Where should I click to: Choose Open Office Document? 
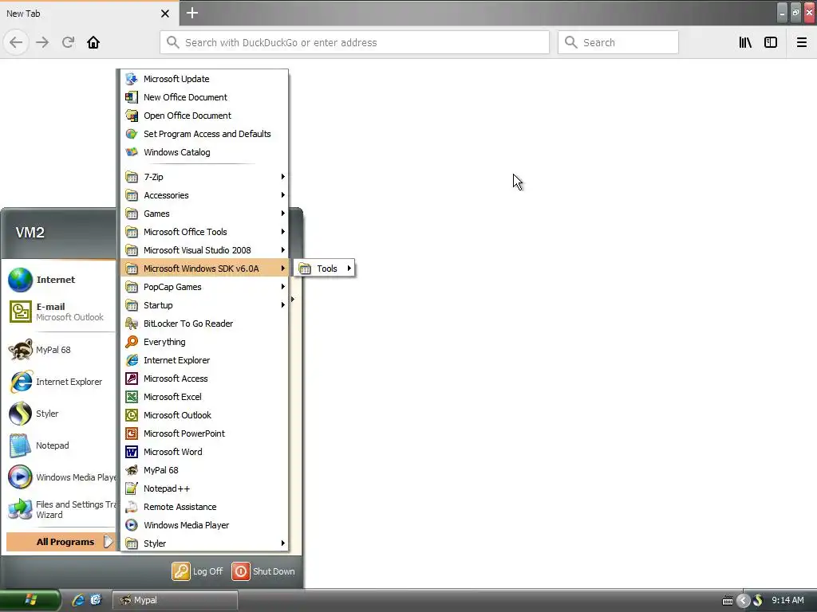204,116
